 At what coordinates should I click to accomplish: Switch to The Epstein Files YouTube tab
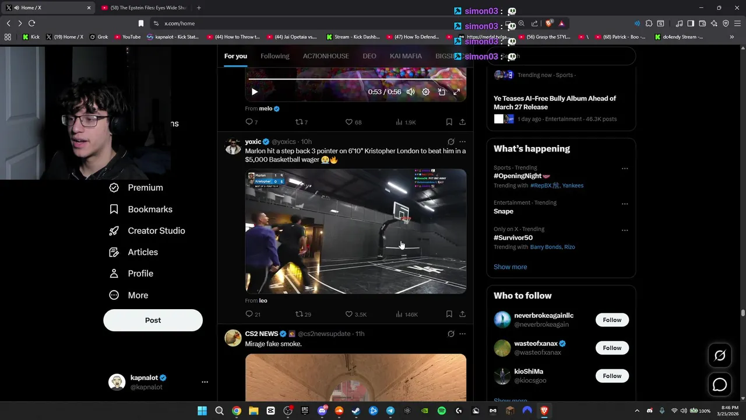pos(145,8)
